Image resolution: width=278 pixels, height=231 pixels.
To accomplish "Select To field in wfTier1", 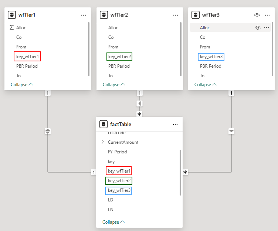I will pos(18,75).
